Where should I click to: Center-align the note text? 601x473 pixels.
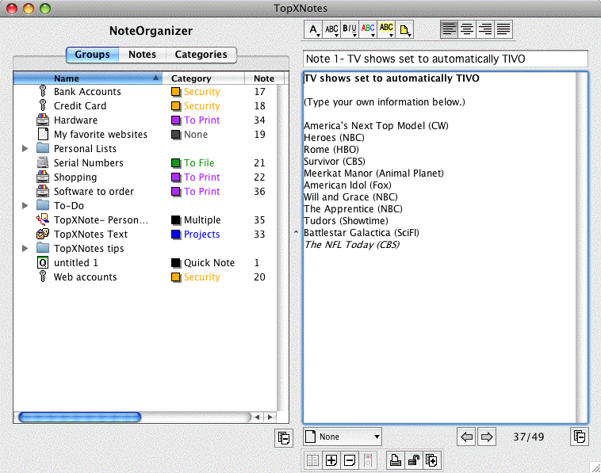[x=467, y=29]
